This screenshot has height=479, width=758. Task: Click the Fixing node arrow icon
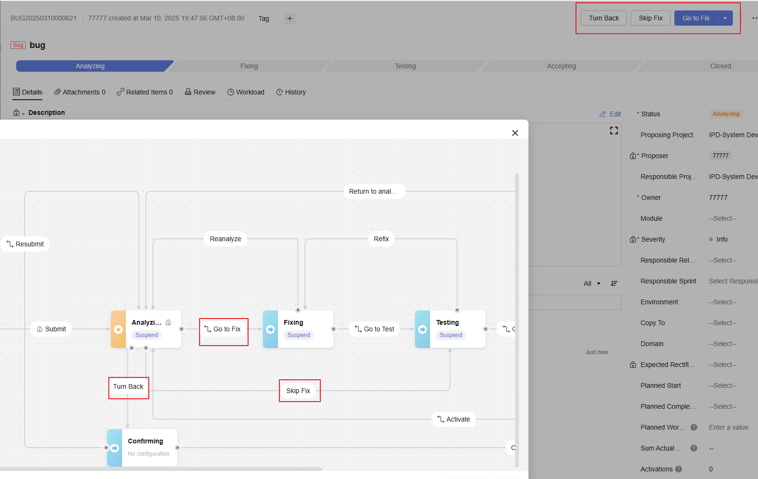[x=270, y=329]
